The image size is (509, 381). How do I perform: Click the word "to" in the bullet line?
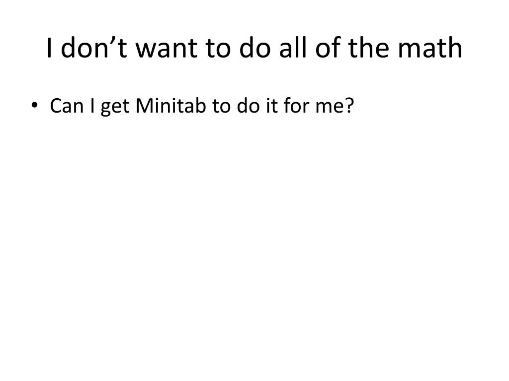click(221, 106)
